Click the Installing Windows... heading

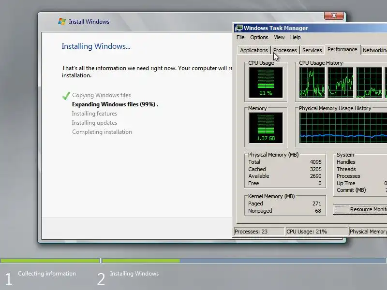(96, 46)
